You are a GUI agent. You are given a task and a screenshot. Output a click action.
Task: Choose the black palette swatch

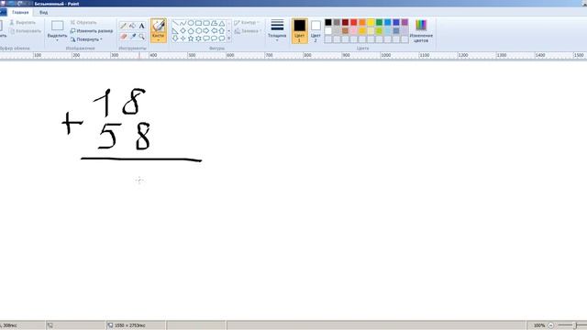tap(328, 22)
